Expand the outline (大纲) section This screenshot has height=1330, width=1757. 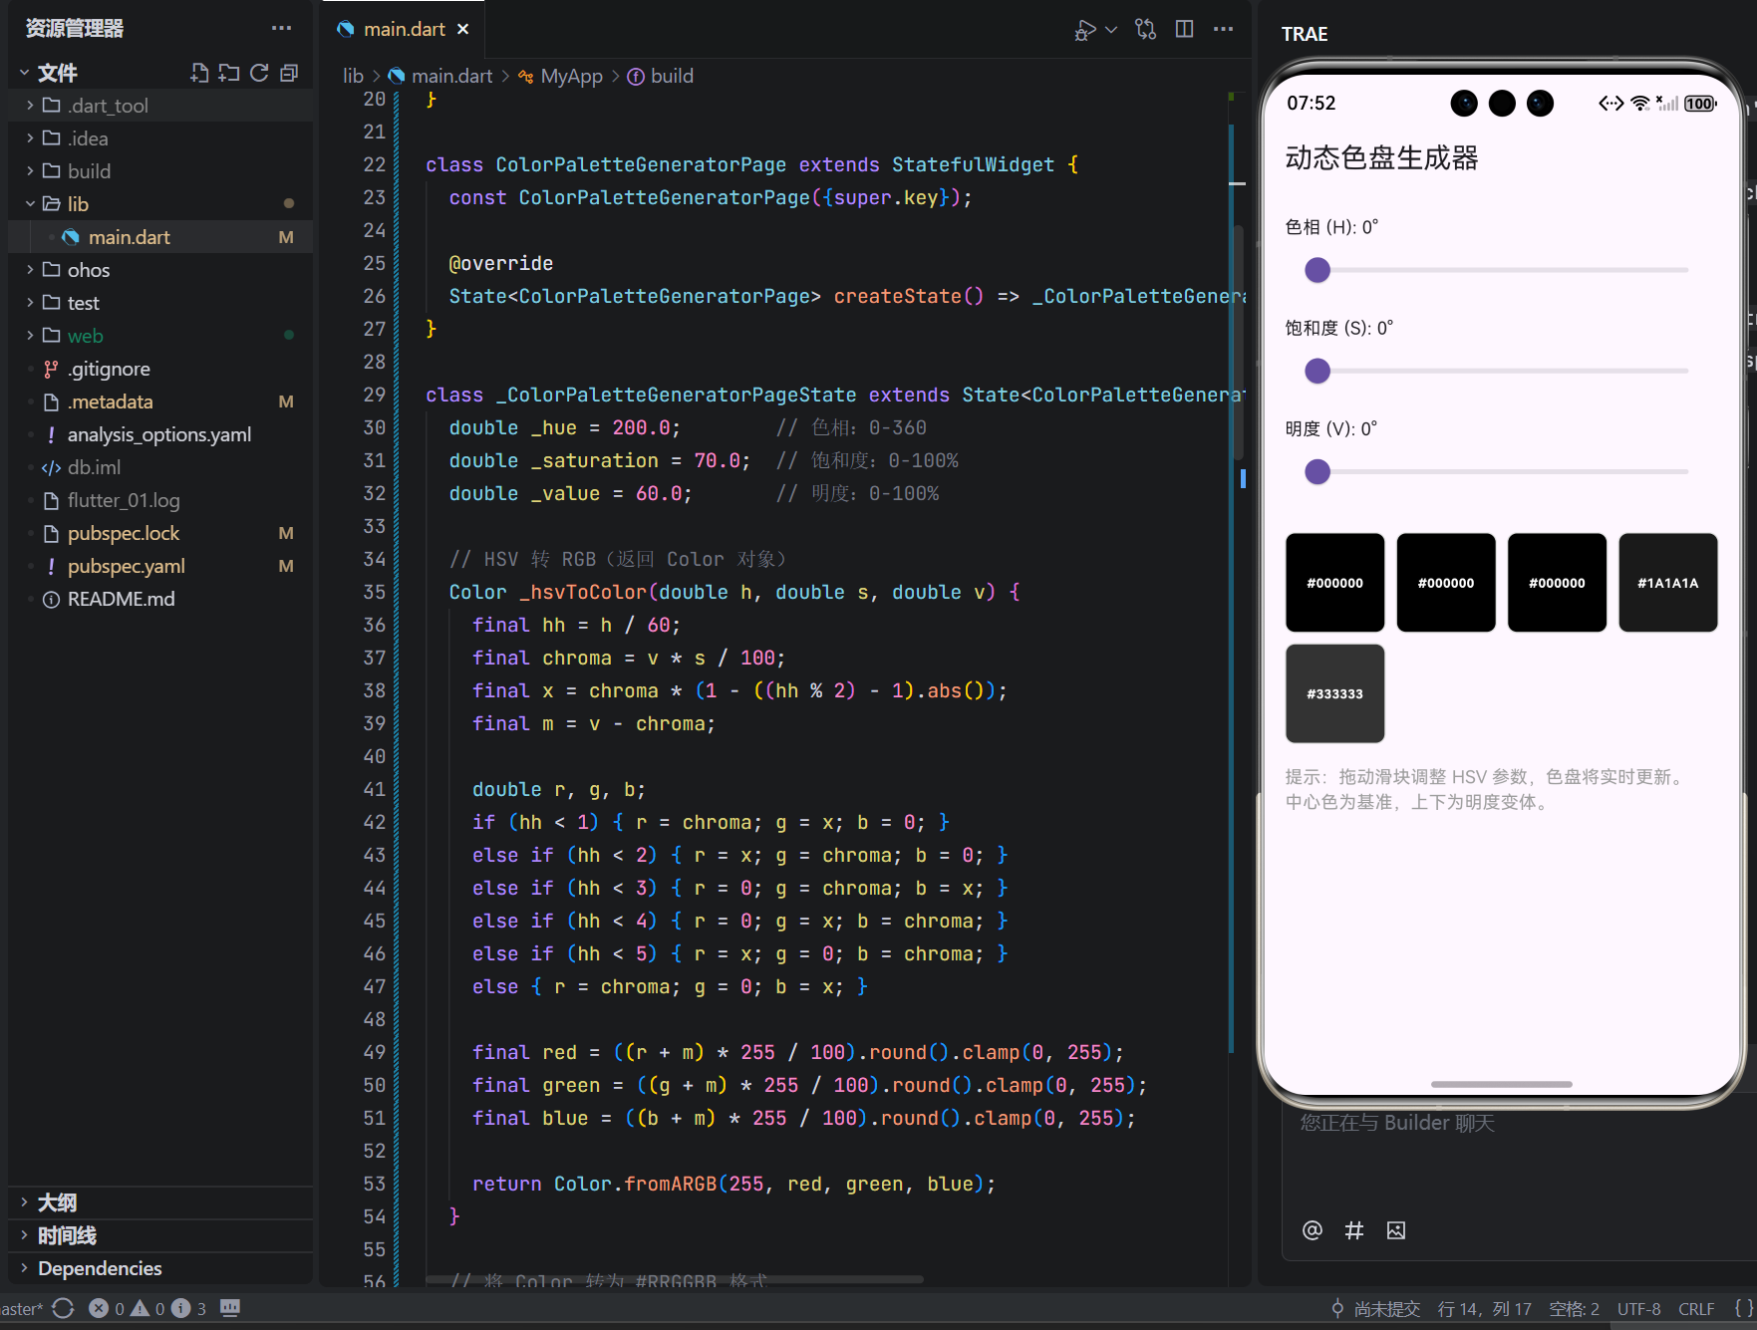tap(159, 1202)
